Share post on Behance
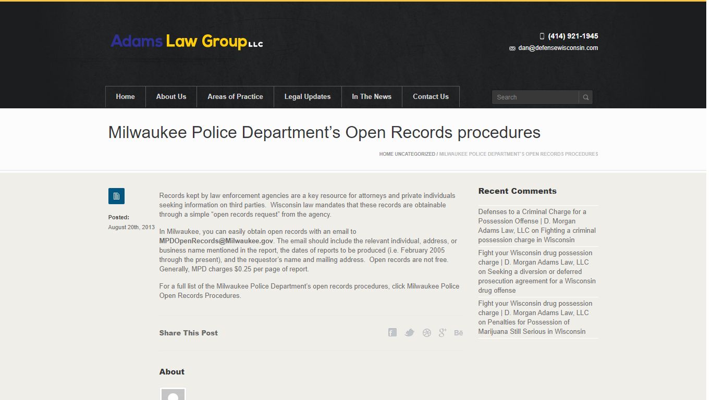Screen dimensions: 712x400 [459, 333]
